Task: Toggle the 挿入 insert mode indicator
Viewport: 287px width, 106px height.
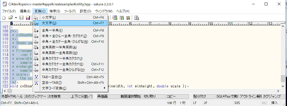Action: [274, 103]
